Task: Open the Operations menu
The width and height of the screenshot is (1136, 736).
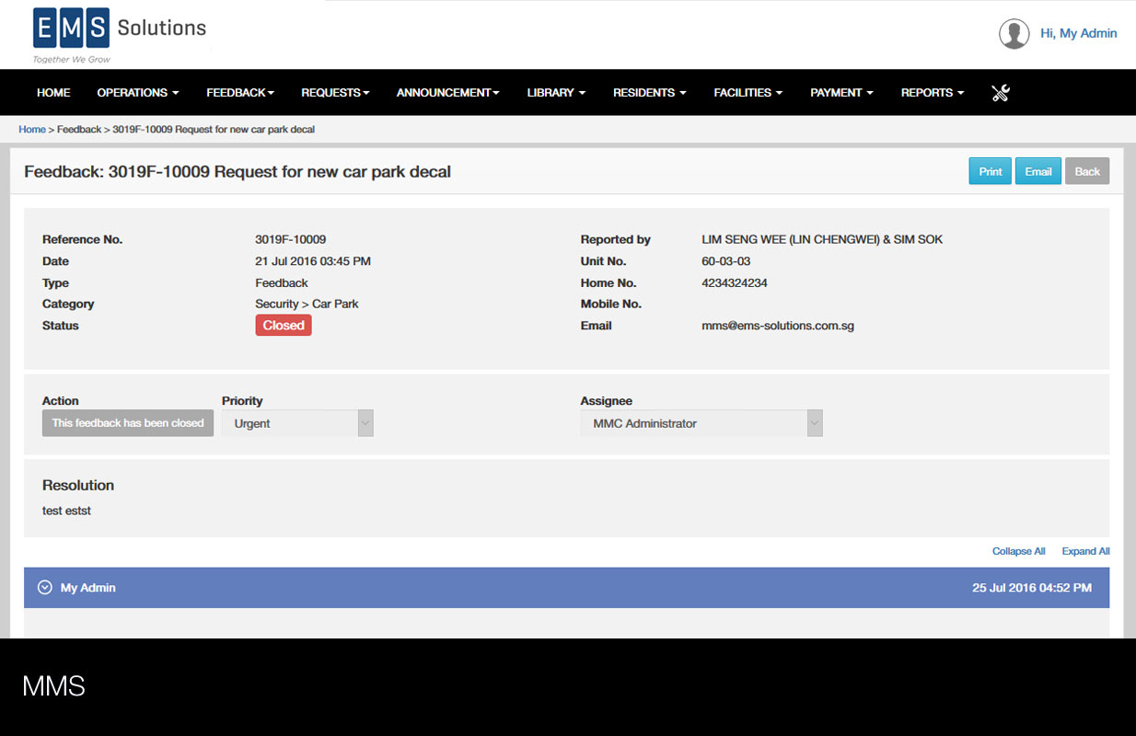Action: pos(137,93)
